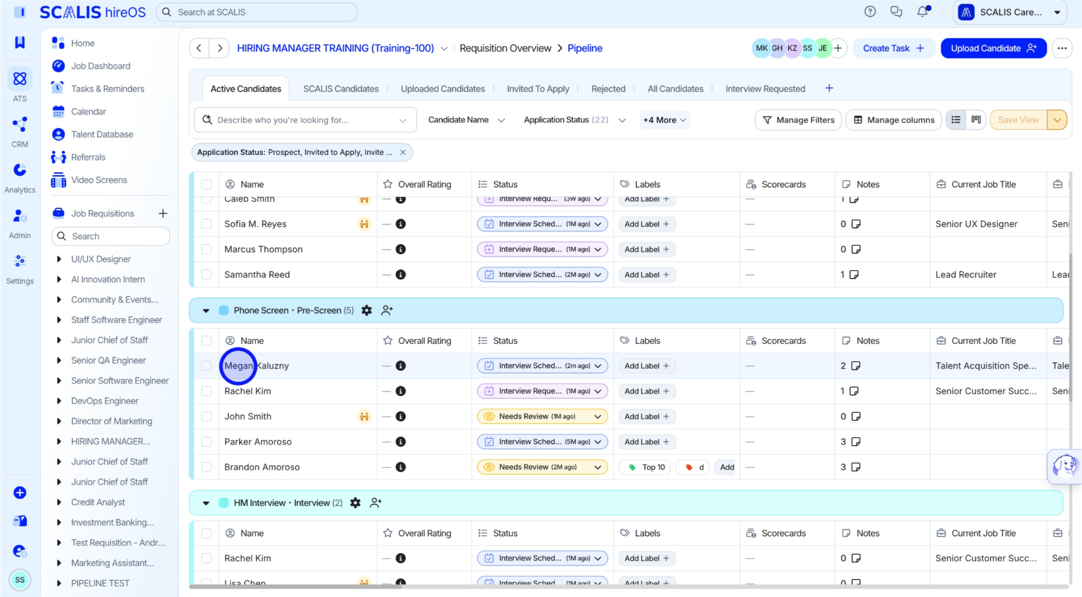Switch to Invited To Apply tab
This screenshot has height=597, width=1082.
click(x=538, y=89)
